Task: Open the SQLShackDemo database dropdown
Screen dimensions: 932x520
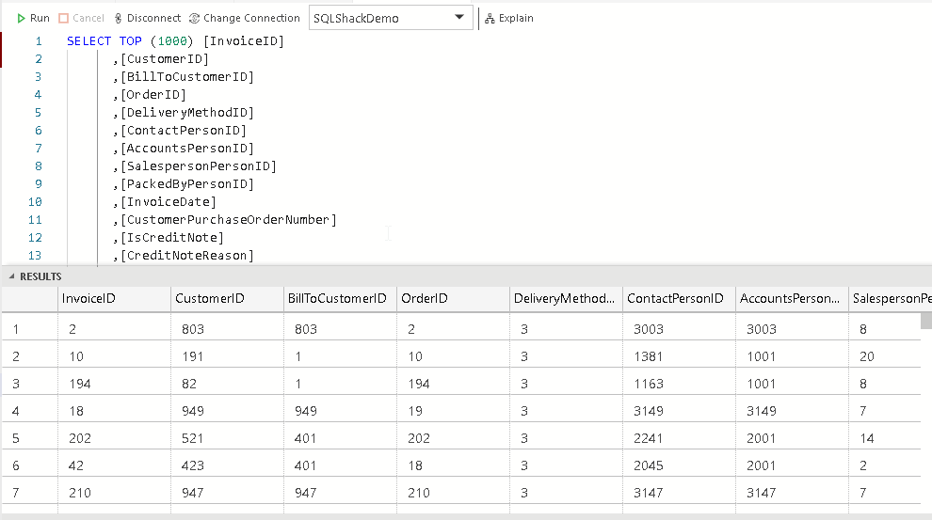Action: 458,18
